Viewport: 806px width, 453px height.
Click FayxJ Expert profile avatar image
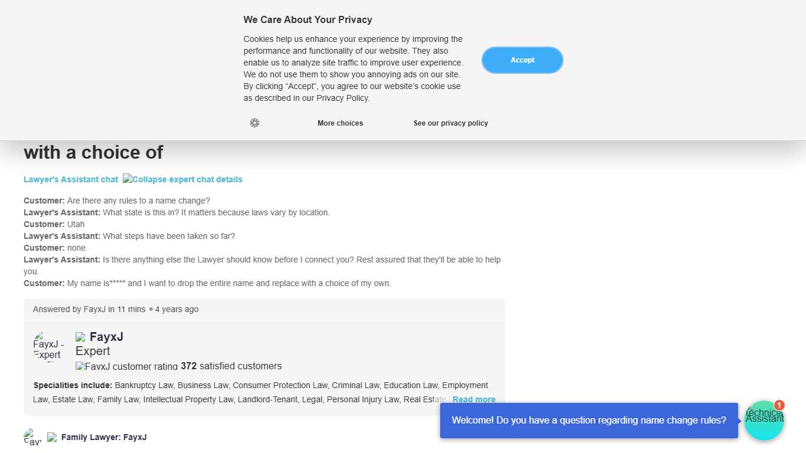(48, 346)
